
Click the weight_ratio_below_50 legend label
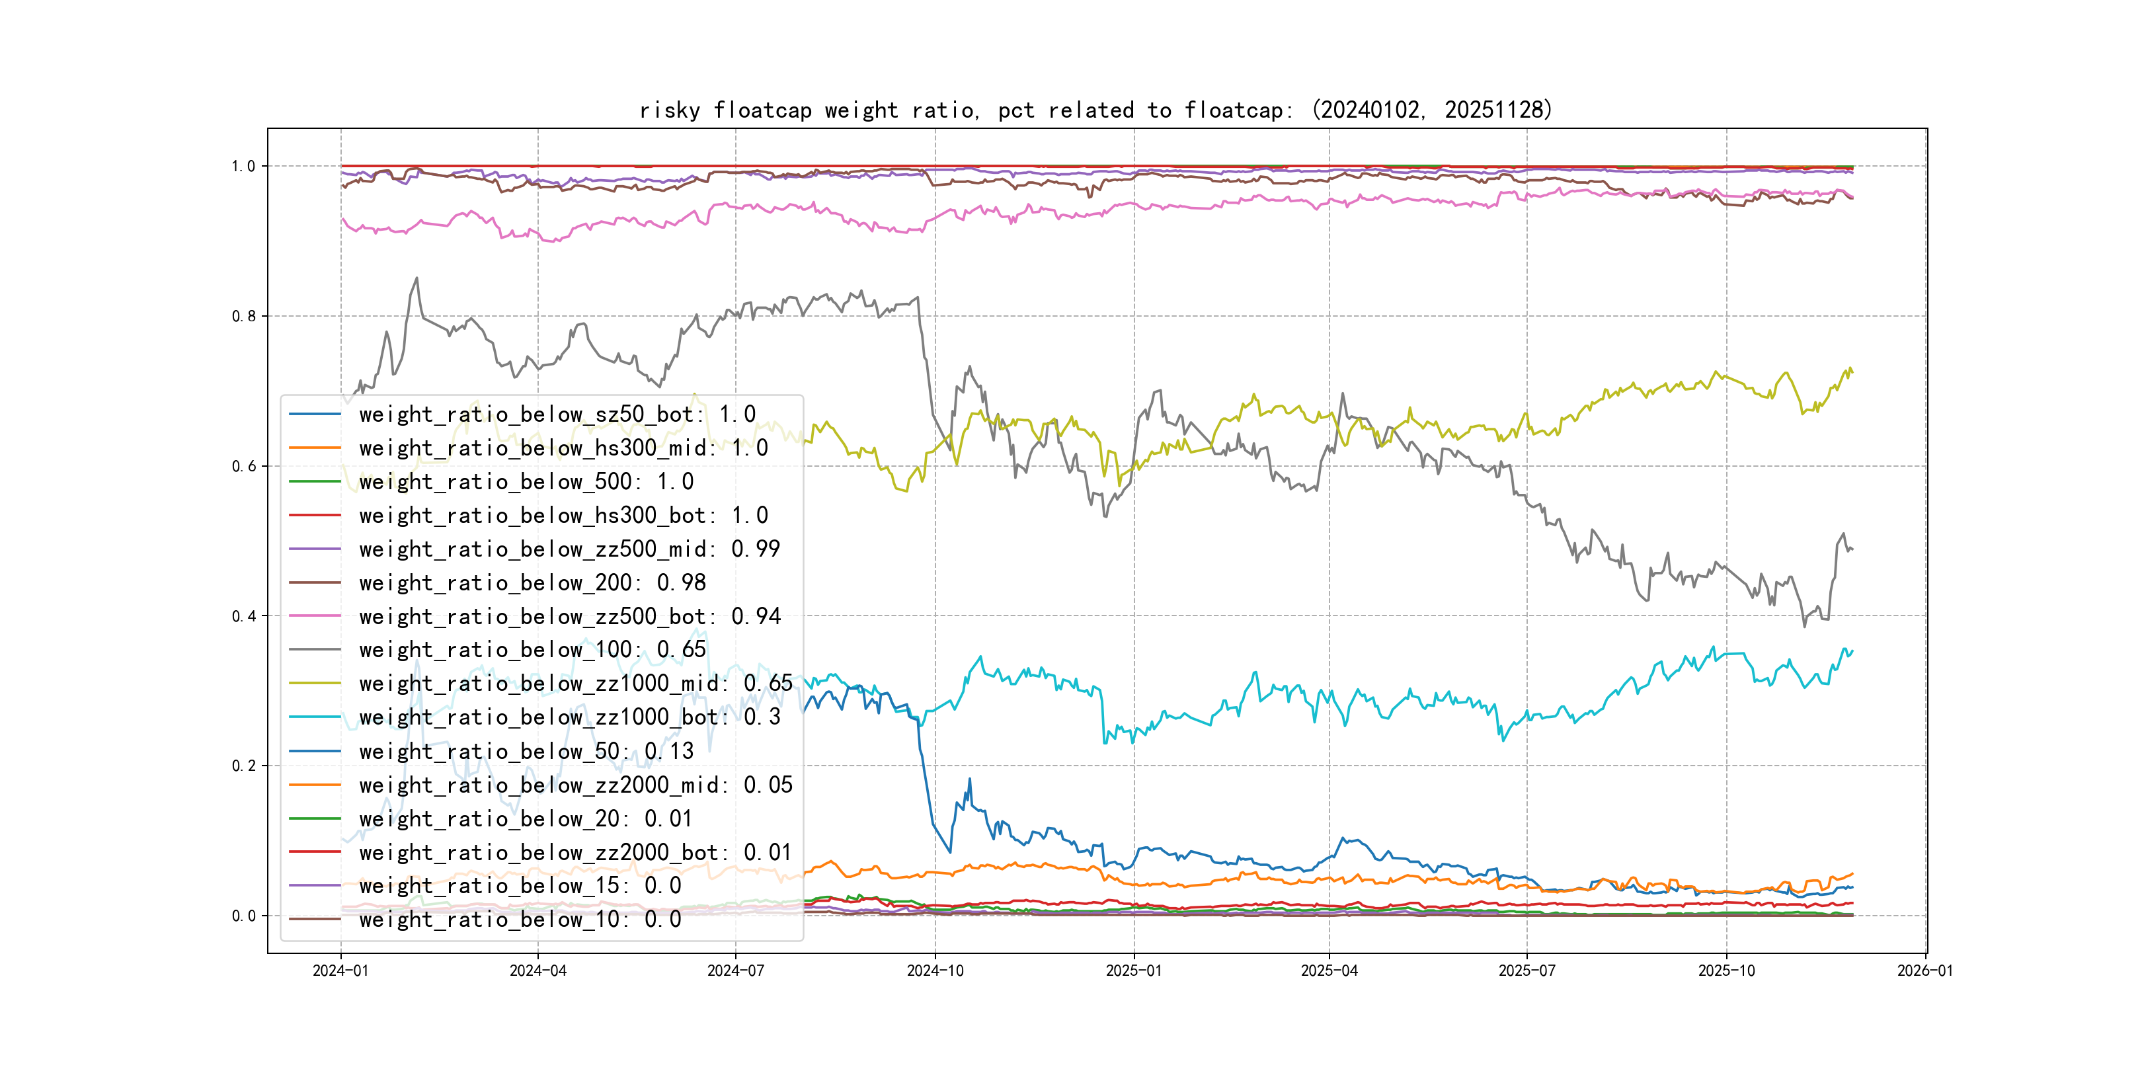[x=526, y=751]
